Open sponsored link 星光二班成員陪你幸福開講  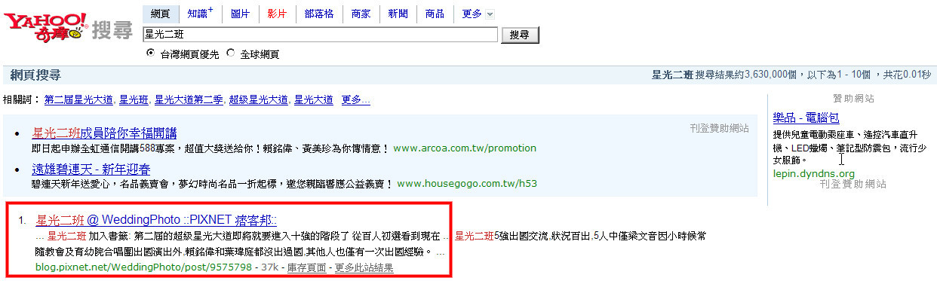104,133
